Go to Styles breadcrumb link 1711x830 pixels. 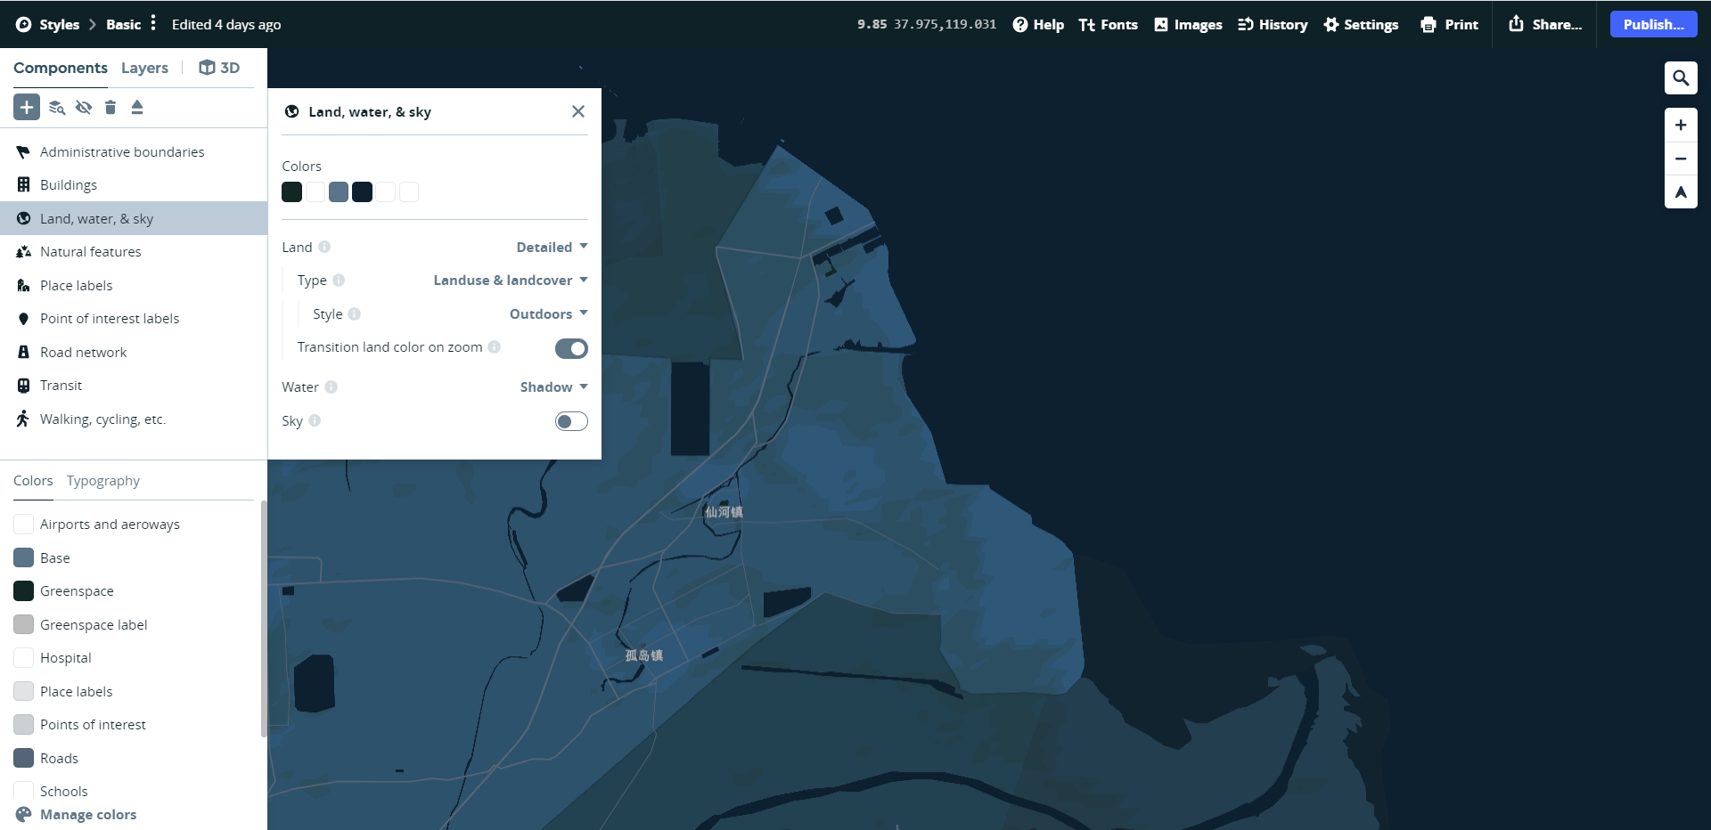tap(60, 25)
